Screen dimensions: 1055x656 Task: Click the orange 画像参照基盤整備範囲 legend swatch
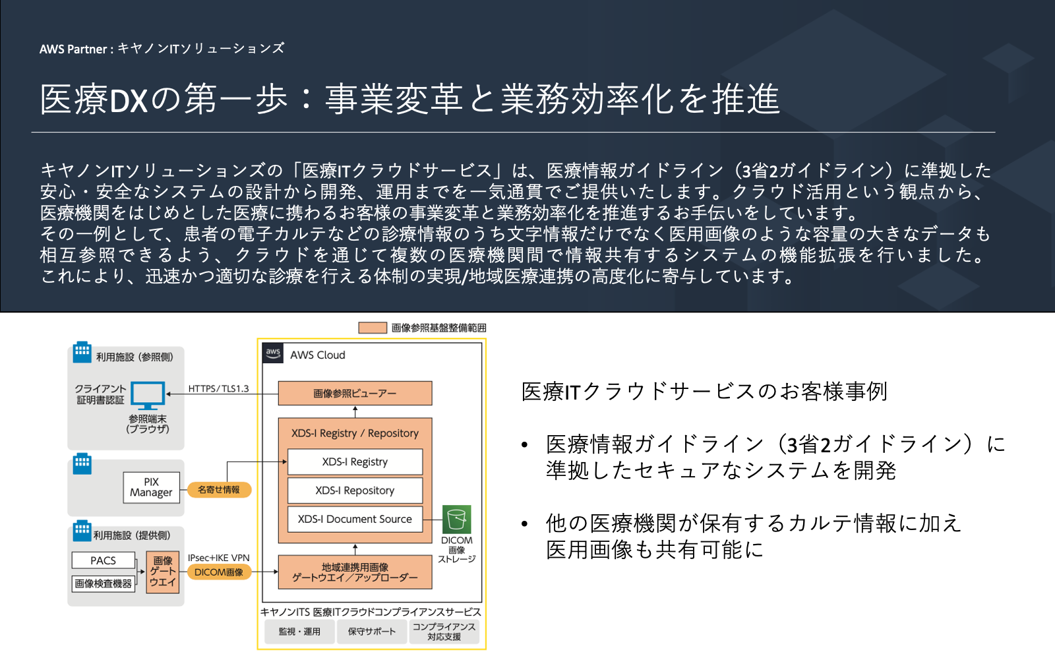pyautogui.click(x=373, y=328)
